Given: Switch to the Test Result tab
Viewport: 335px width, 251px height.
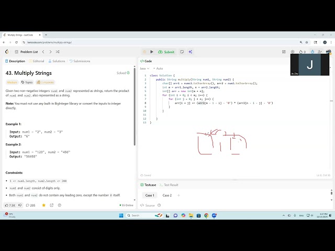Looking at the screenshot, I should 169,185.
